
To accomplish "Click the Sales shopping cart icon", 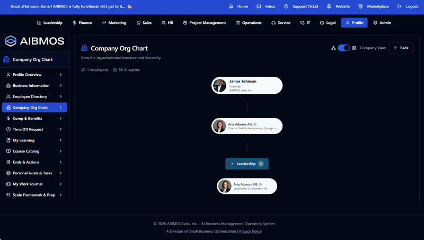I will click(138, 23).
